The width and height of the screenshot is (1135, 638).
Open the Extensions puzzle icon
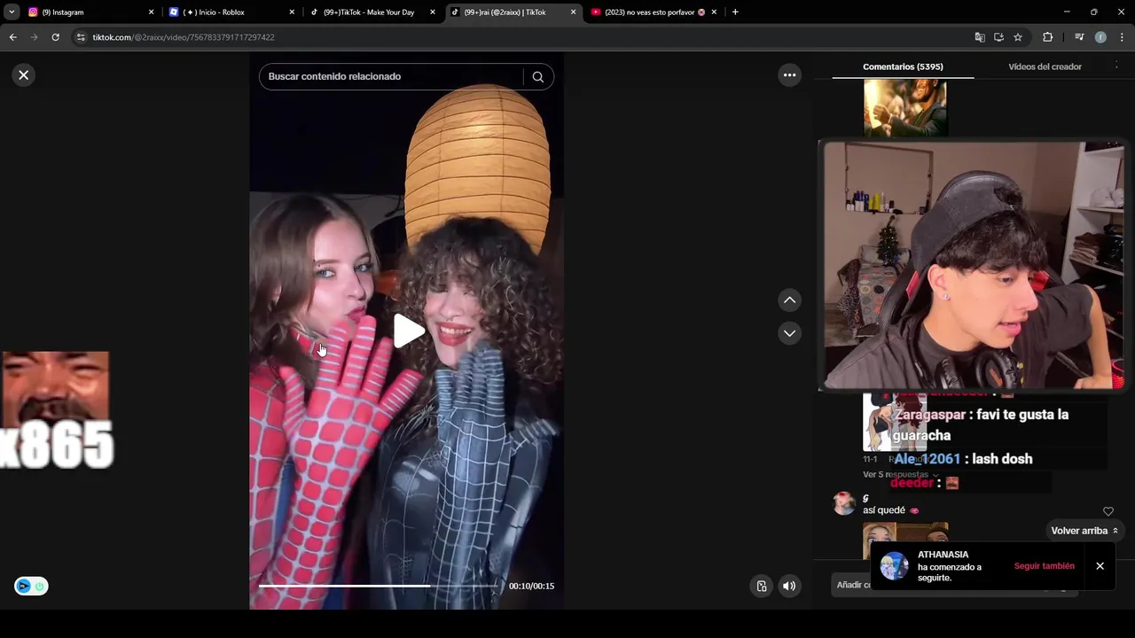coord(1048,37)
